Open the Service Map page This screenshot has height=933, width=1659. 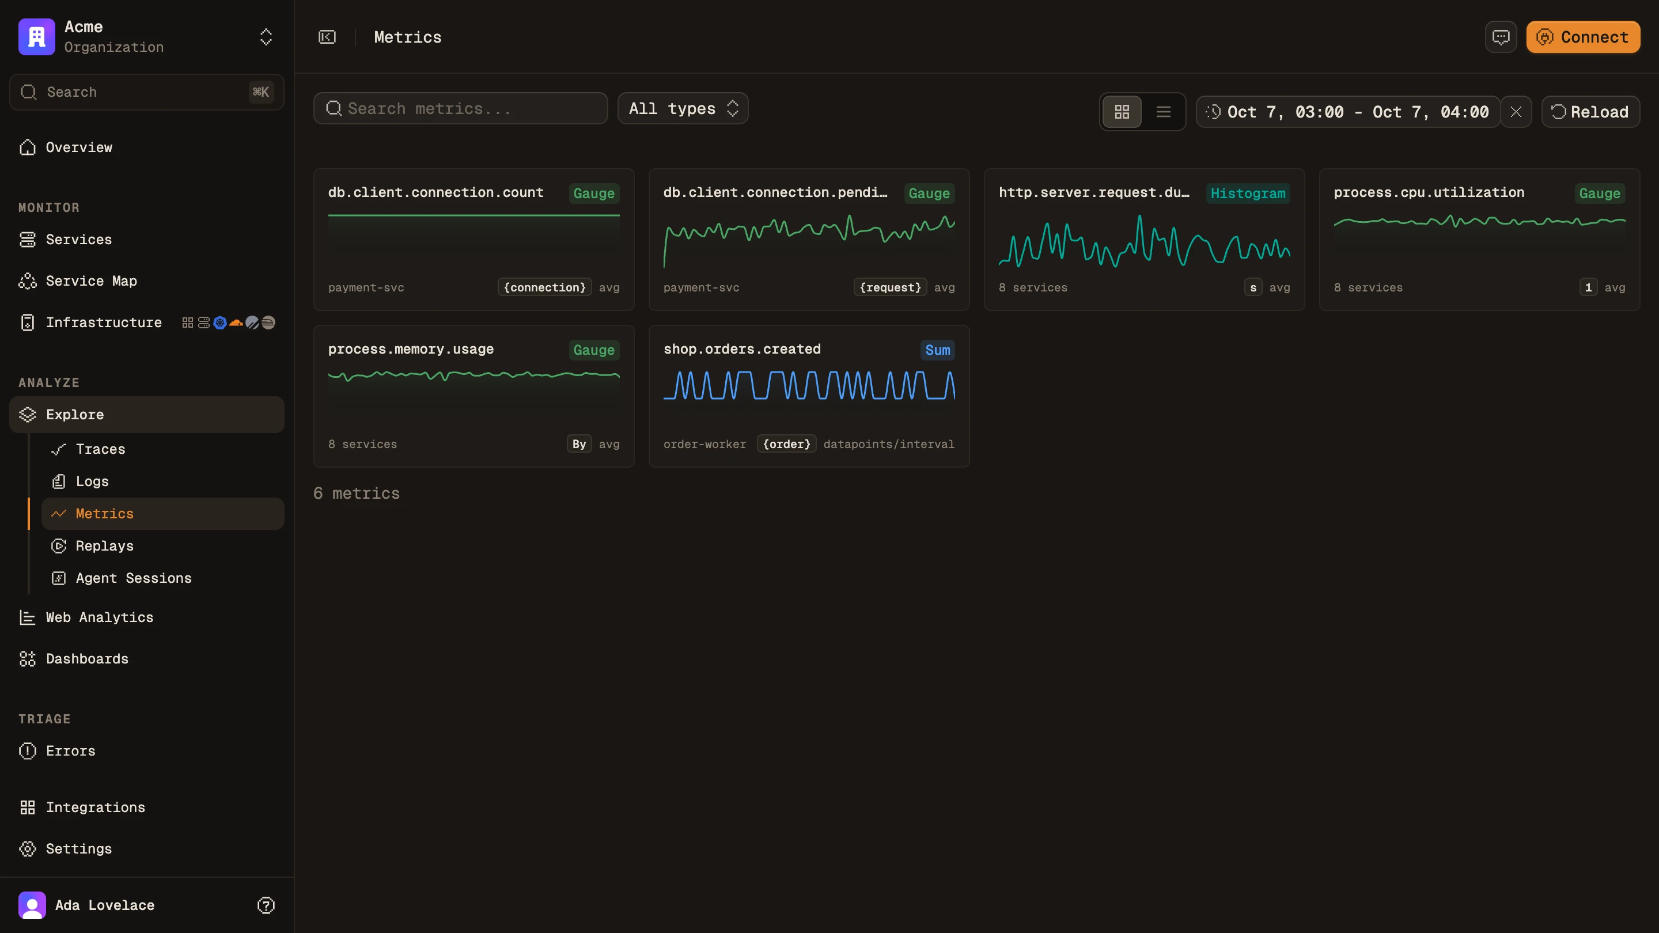(147, 280)
